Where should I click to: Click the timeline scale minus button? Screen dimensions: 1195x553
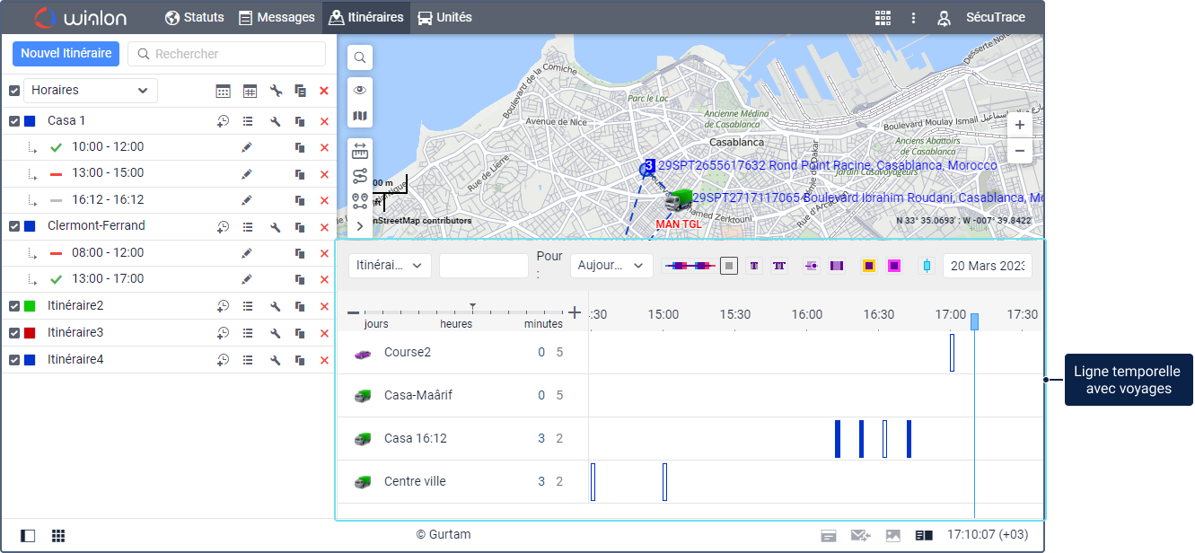pyautogui.click(x=354, y=312)
